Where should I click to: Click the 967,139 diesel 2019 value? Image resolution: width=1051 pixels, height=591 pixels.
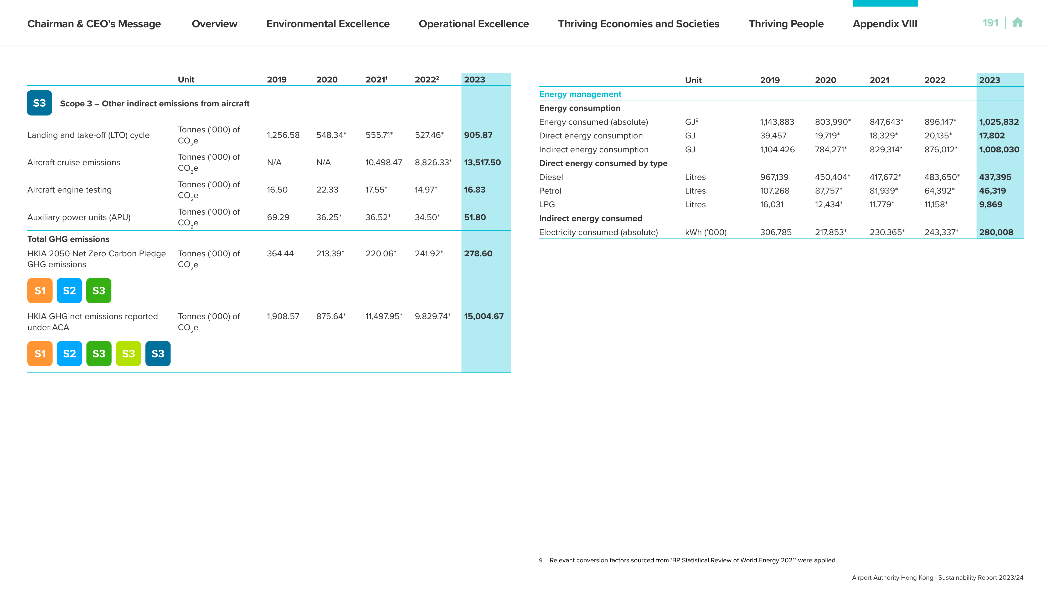(x=774, y=177)
